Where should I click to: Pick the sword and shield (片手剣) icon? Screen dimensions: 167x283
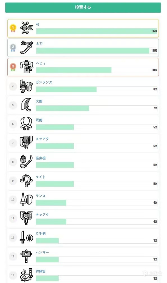pyautogui.click(x=26, y=237)
